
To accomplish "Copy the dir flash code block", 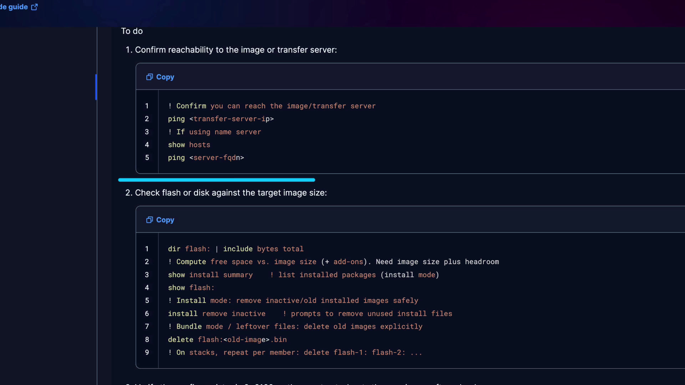I will point(160,220).
